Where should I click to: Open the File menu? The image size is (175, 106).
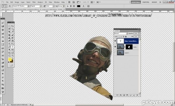(7, 2)
